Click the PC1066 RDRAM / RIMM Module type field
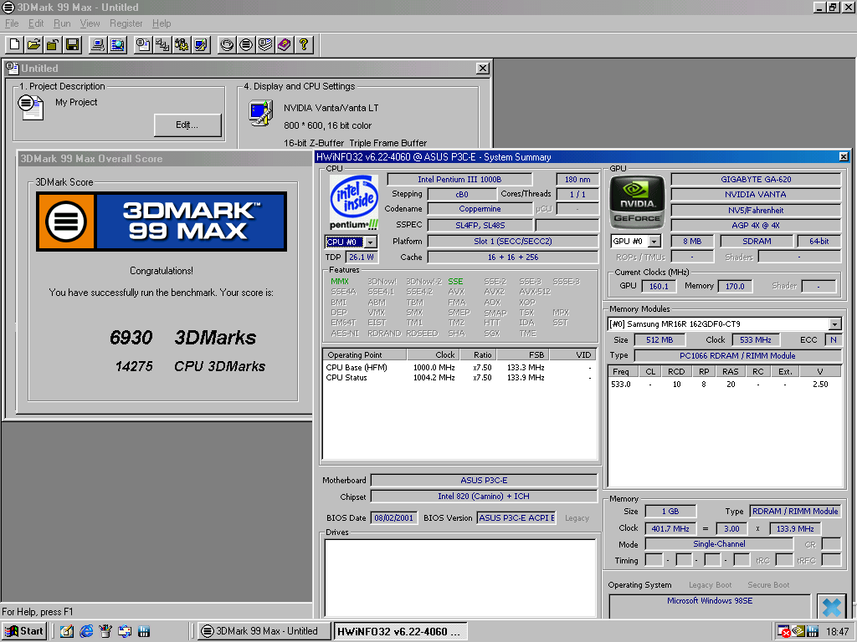The height and width of the screenshot is (642, 857). [x=737, y=356]
